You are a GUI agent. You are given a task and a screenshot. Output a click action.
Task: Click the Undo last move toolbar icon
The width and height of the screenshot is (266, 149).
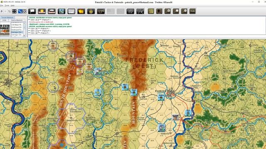pyautogui.click(x=1, y=11)
